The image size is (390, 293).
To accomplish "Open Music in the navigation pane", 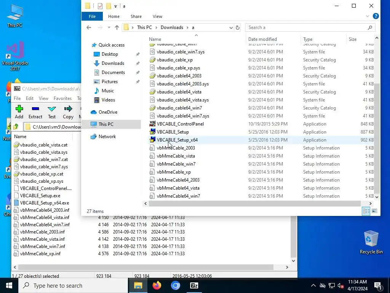I will click(x=107, y=91).
